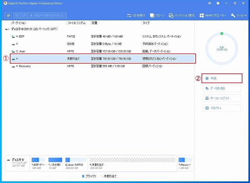The height and width of the screenshot is (183, 250).
Task: Click the 作成 create button
Action: [x=222, y=78]
